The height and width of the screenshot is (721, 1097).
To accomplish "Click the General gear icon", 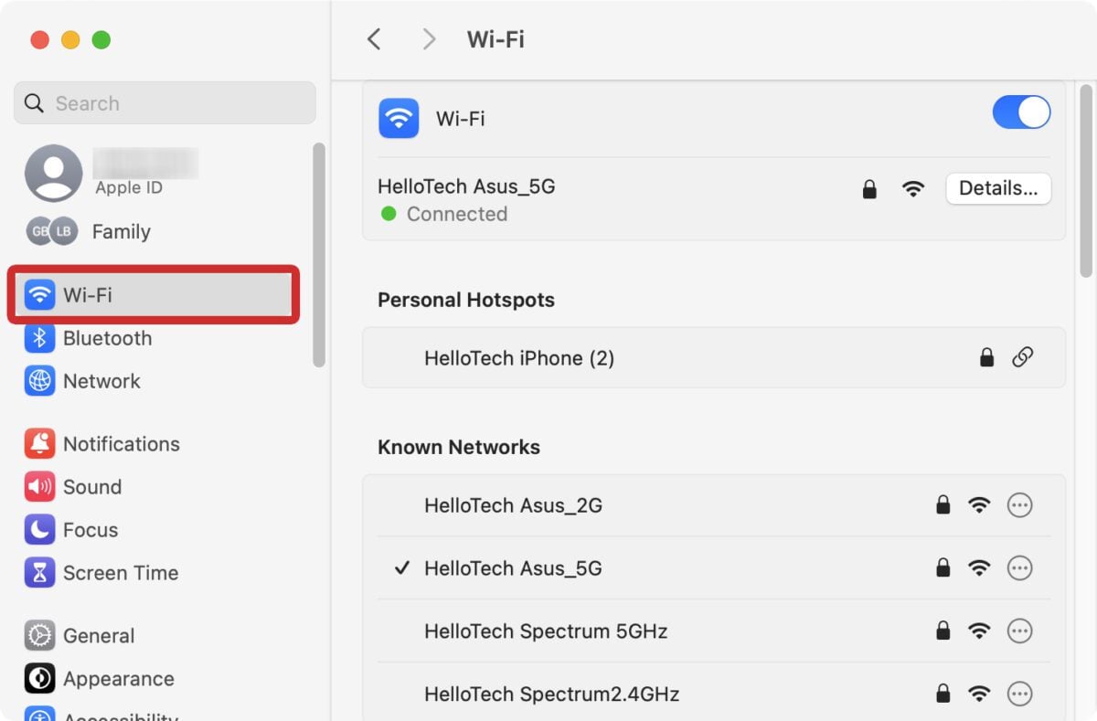I will click(x=39, y=636).
